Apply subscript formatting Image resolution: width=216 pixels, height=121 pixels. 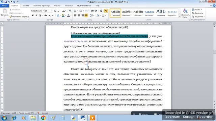(49, 15)
